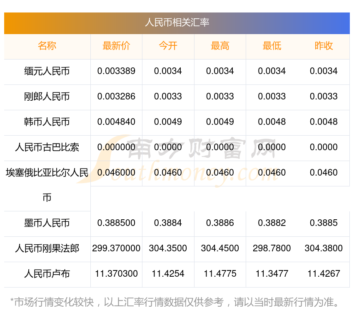This screenshot has width=354, height=315.
Task: Click the 韩币人民币 row name
Action: (47, 122)
